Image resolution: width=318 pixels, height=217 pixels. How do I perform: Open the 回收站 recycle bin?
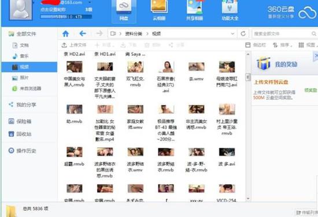(20, 134)
